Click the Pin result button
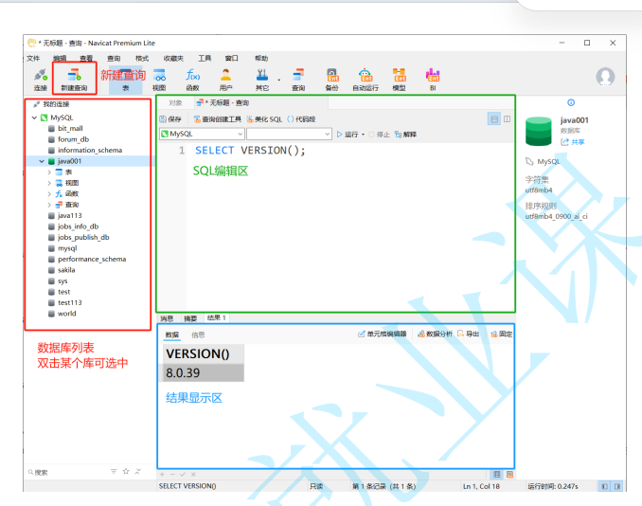 point(502,334)
